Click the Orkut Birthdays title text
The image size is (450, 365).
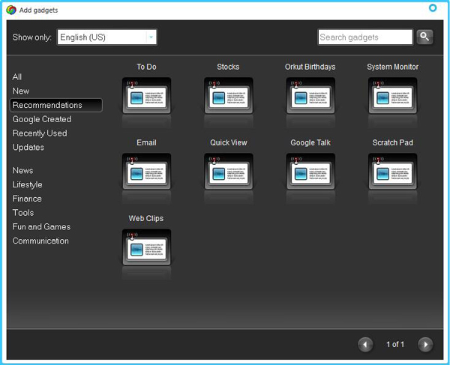pyautogui.click(x=310, y=67)
